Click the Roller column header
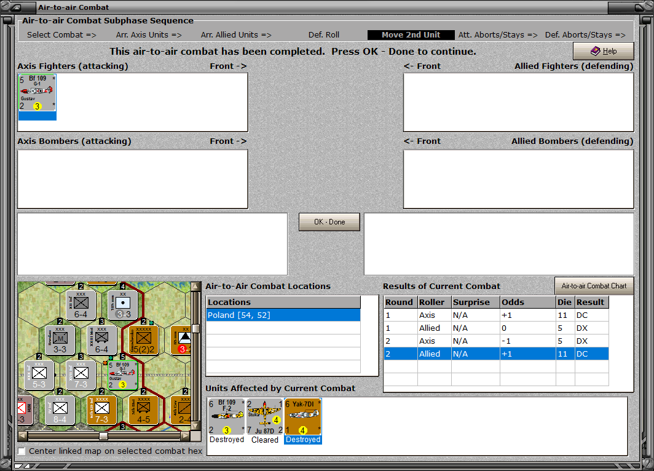 434,302
